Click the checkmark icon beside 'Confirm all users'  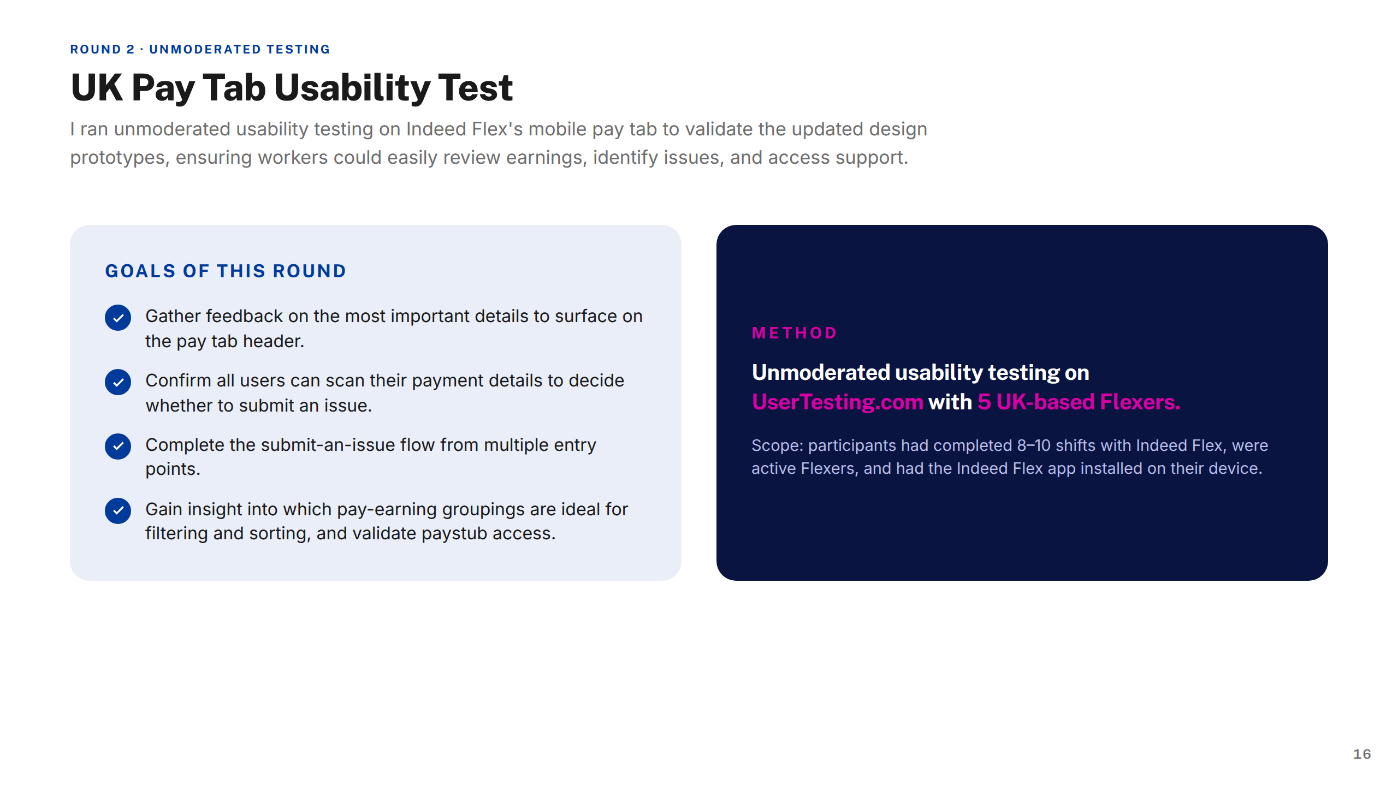[118, 382]
